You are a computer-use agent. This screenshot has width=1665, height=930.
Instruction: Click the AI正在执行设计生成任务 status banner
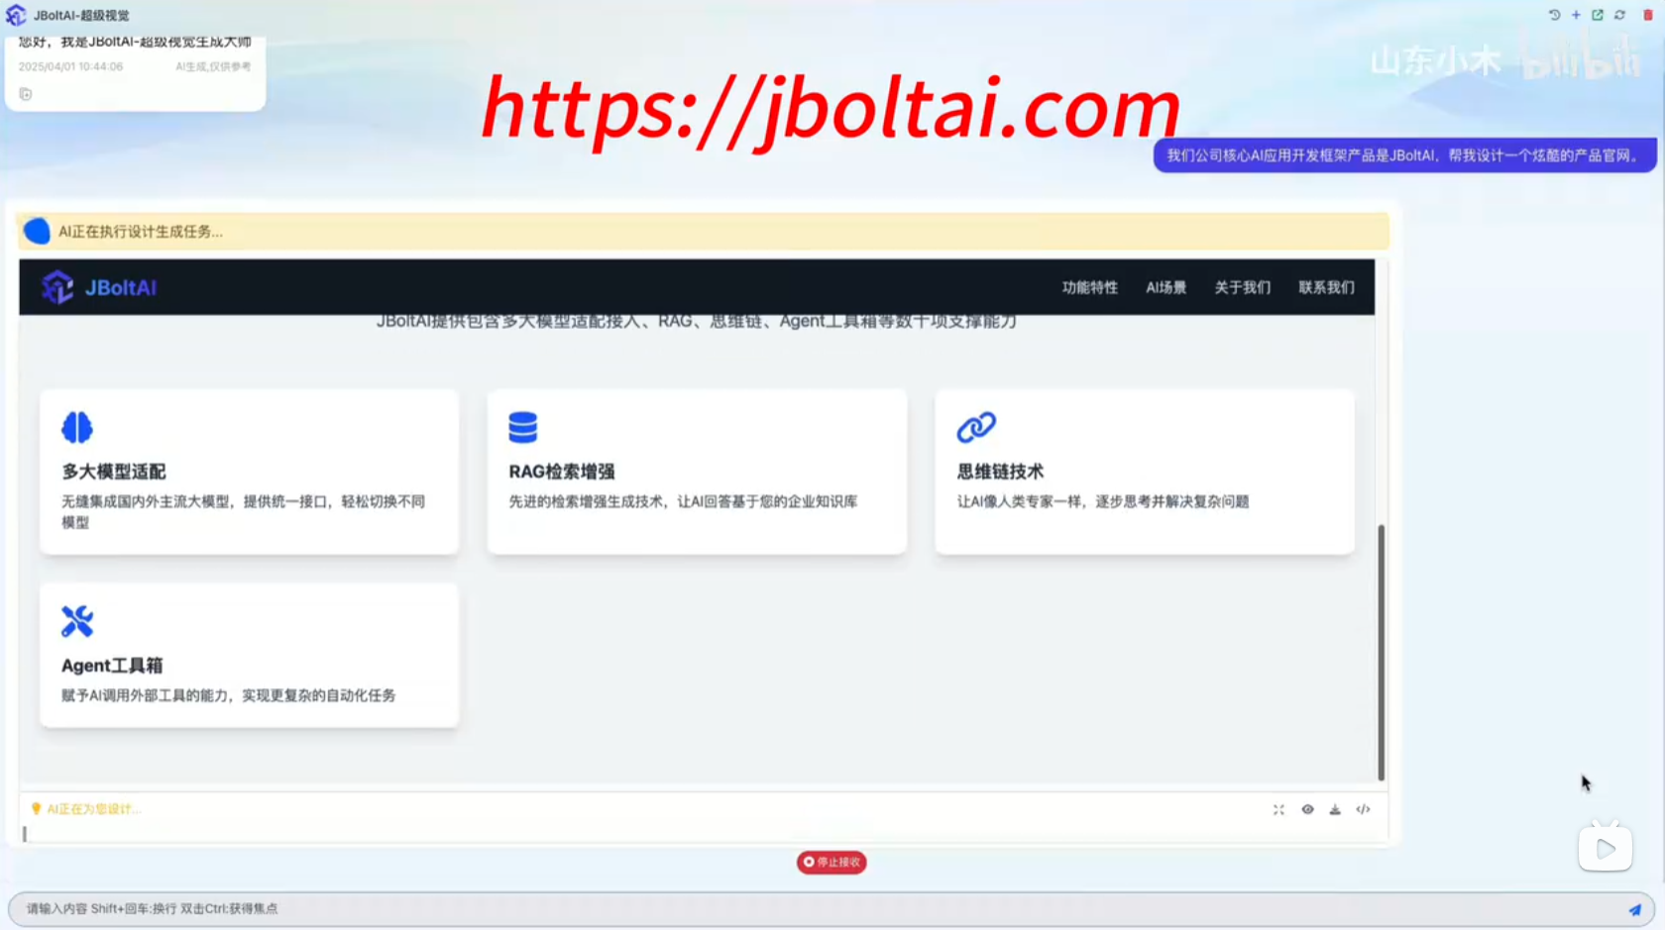(703, 231)
